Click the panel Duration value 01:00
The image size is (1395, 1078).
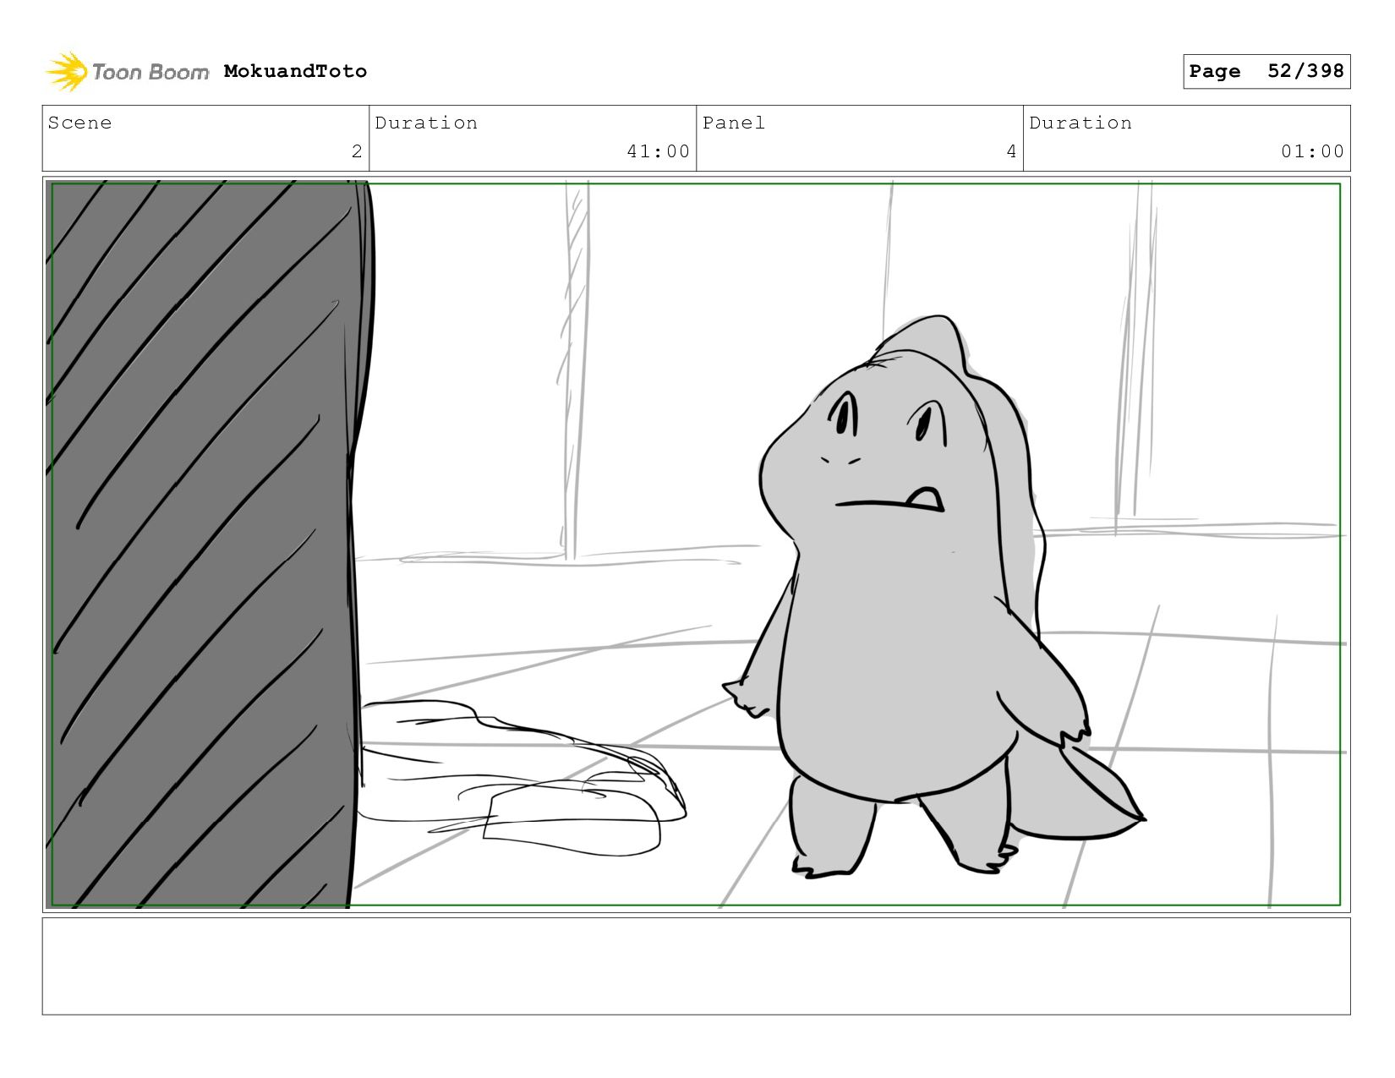click(x=1312, y=151)
